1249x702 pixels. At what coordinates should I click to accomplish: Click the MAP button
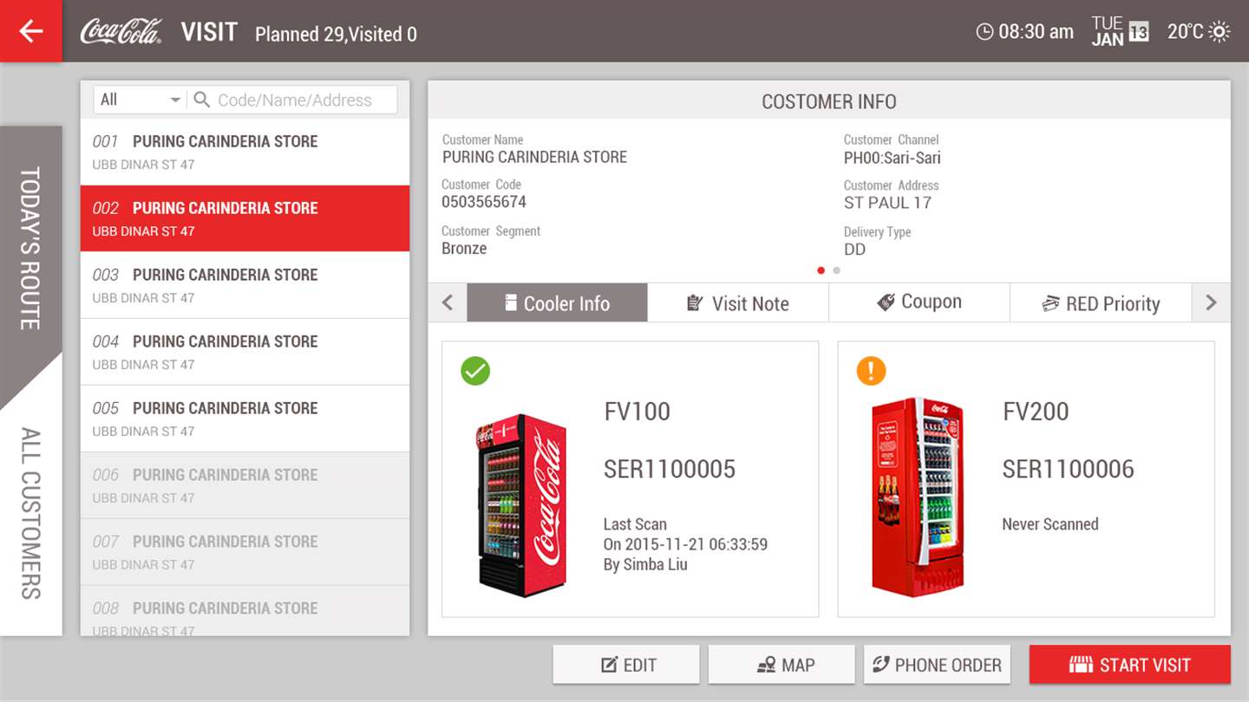tap(781, 665)
